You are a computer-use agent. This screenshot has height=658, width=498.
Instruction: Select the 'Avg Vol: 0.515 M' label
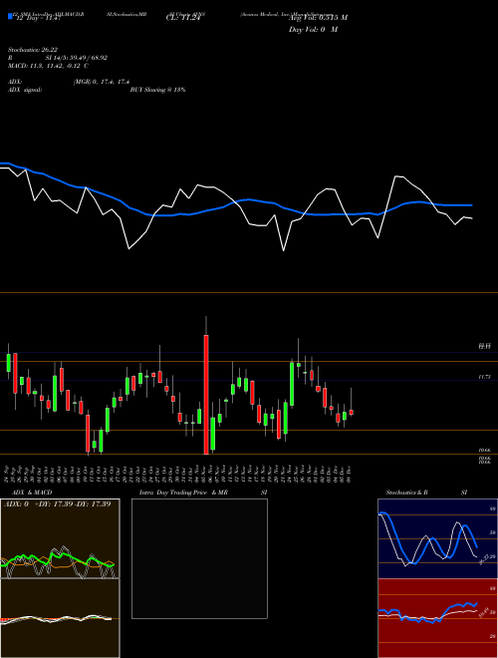pos(318,17)
